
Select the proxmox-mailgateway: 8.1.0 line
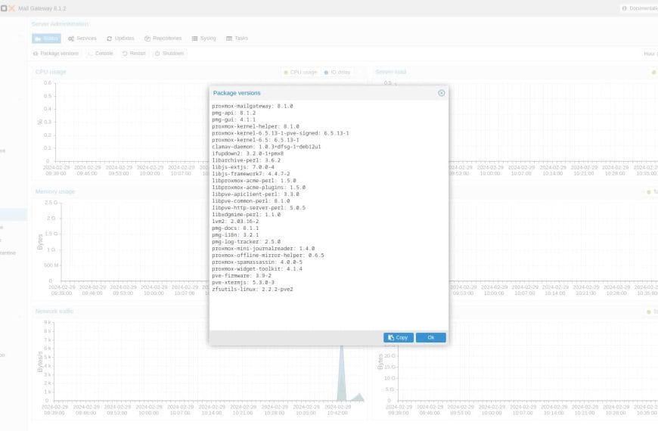pos(252,106)
